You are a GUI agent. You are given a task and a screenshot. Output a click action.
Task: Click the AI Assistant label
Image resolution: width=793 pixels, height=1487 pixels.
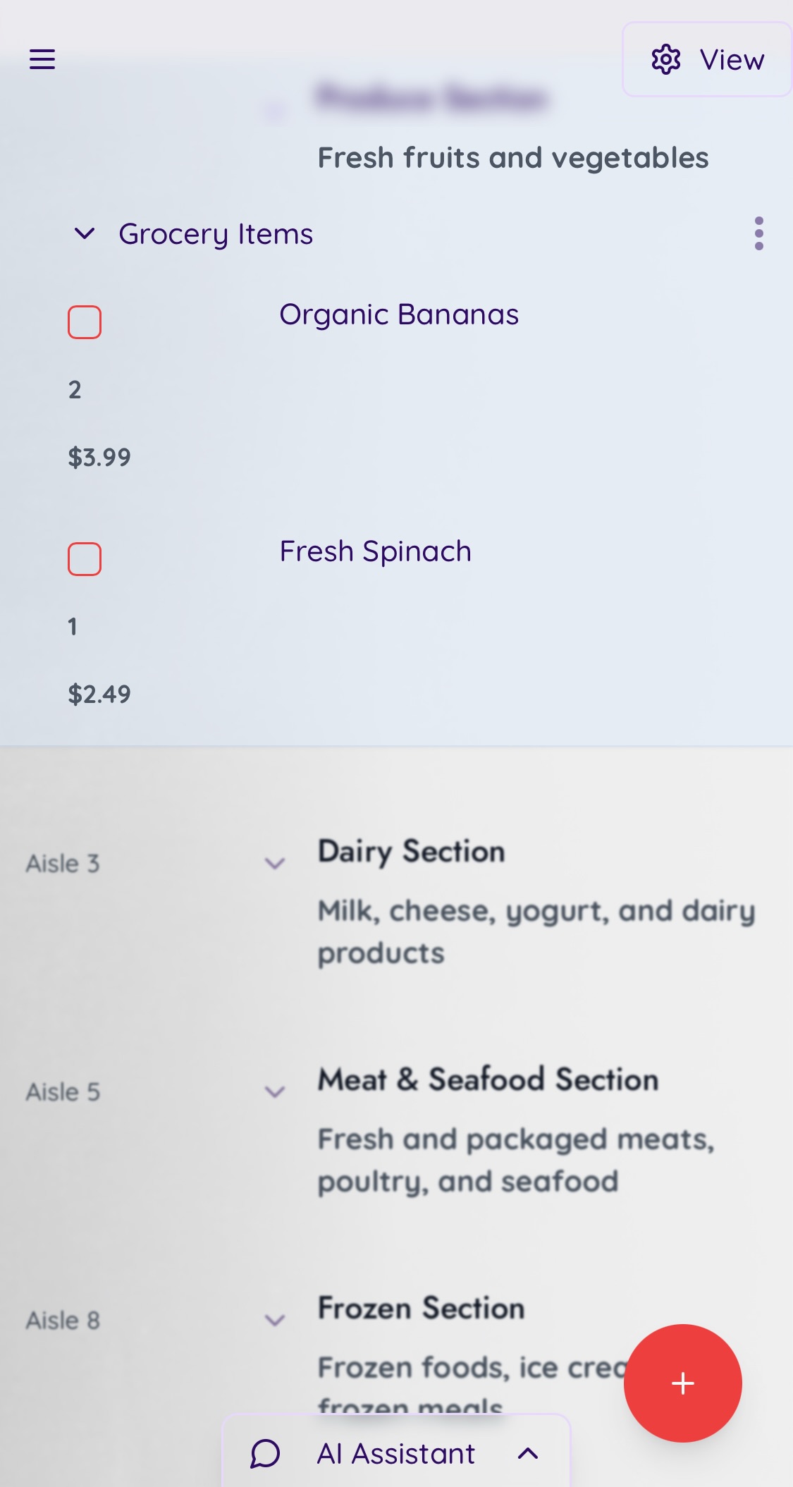396,1454
